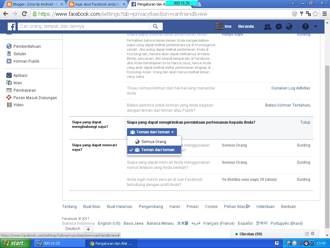330x248 pixels.
Task: Close the Agar akun Facebook tab
Action: click(124, 4)
